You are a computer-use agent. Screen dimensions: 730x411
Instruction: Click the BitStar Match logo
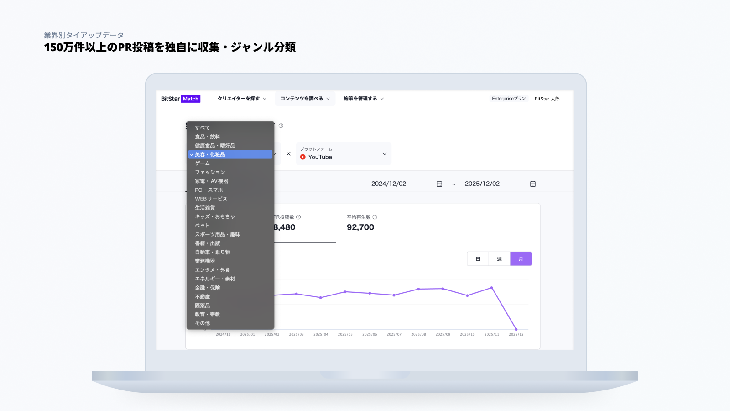181,99
